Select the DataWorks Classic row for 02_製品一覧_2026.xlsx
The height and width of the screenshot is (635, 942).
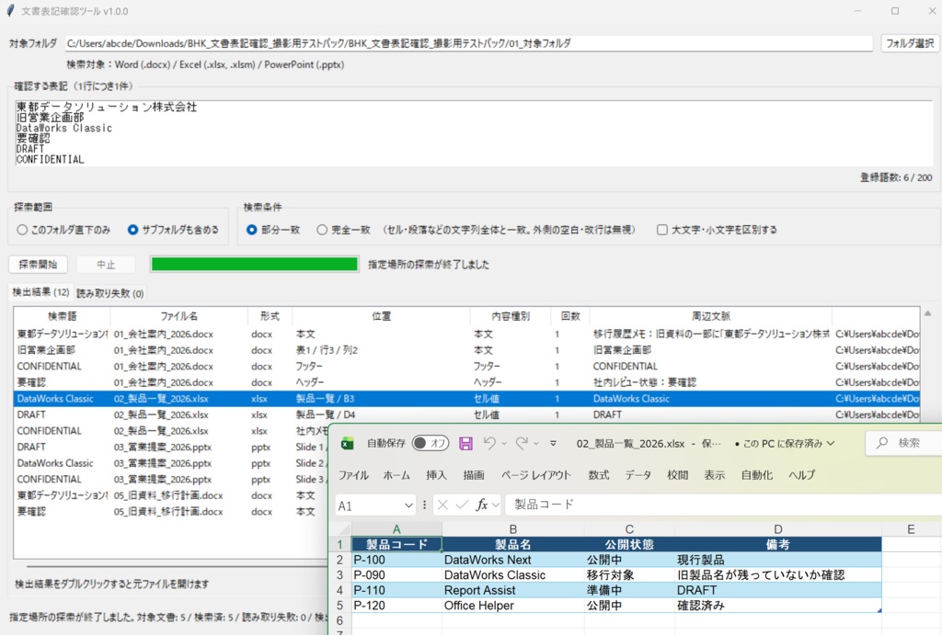(466, 399)
